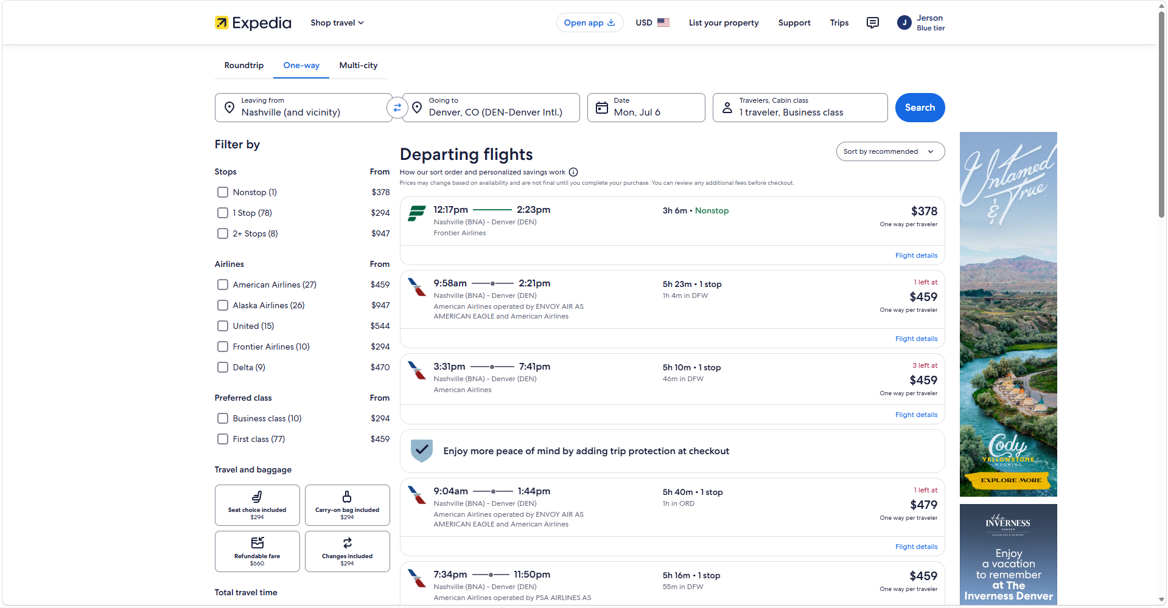Open Flight details for 9:58am flight
This screenshot has height=608, width=1168.
(x=916, y=339)
